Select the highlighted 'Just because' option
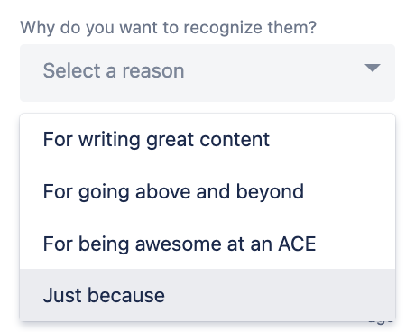 [207, 295]
